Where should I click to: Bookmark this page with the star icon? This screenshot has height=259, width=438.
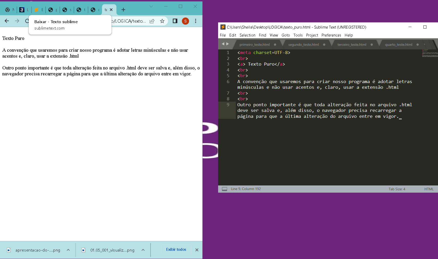click(162, 21)
